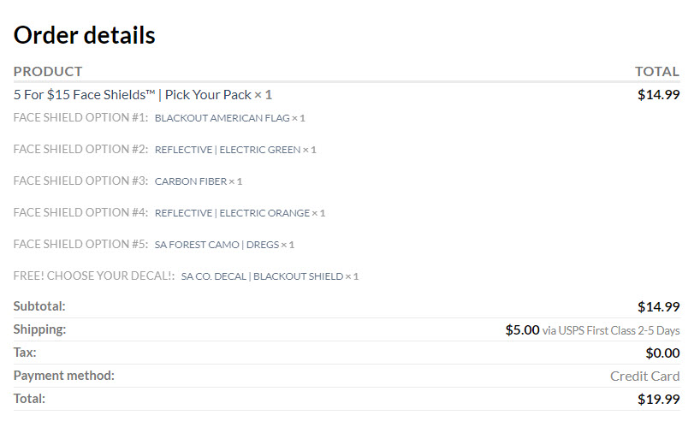The image size is (694, 421).
Task: Click the Reflective Electric Green option value
Action: click(x=228, y=150)
